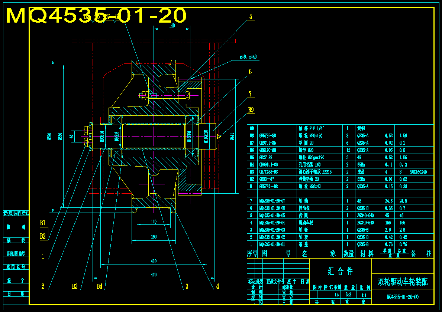This screenshot has width=442, height=312.
Task: Select part number 'MQ4535-01-20-02' in parts list
Action: point(272,237)
